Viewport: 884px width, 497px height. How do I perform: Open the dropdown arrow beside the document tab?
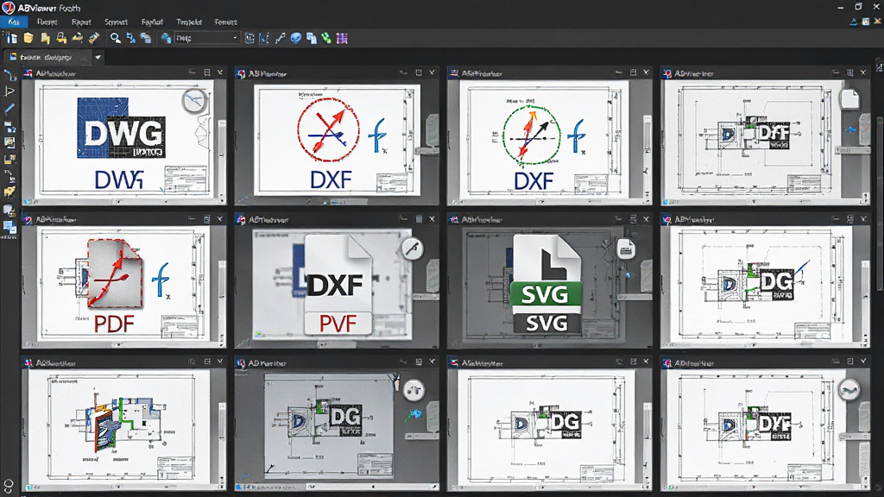[98, 57]
